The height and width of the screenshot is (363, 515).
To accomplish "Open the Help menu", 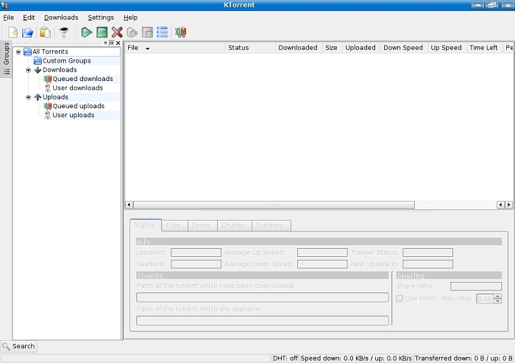I will click(131, 18).
